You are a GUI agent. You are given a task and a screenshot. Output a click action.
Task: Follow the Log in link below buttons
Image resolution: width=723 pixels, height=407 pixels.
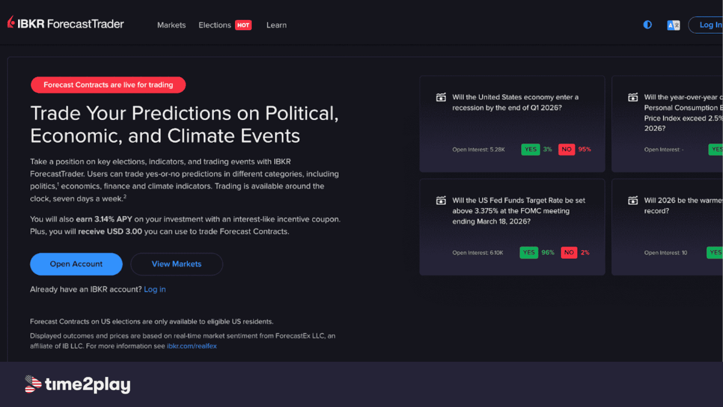[155, 289]
